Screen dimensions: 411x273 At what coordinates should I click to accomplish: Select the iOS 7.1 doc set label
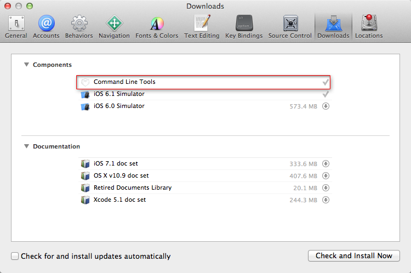(x=116, y=163)
